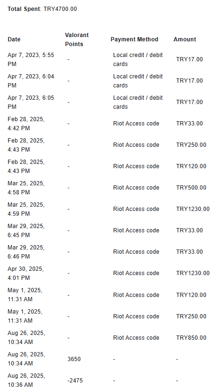Select the Mar 25, 2025, 4:59 PM date
This screenshot has width=215, height=392.
26,209
